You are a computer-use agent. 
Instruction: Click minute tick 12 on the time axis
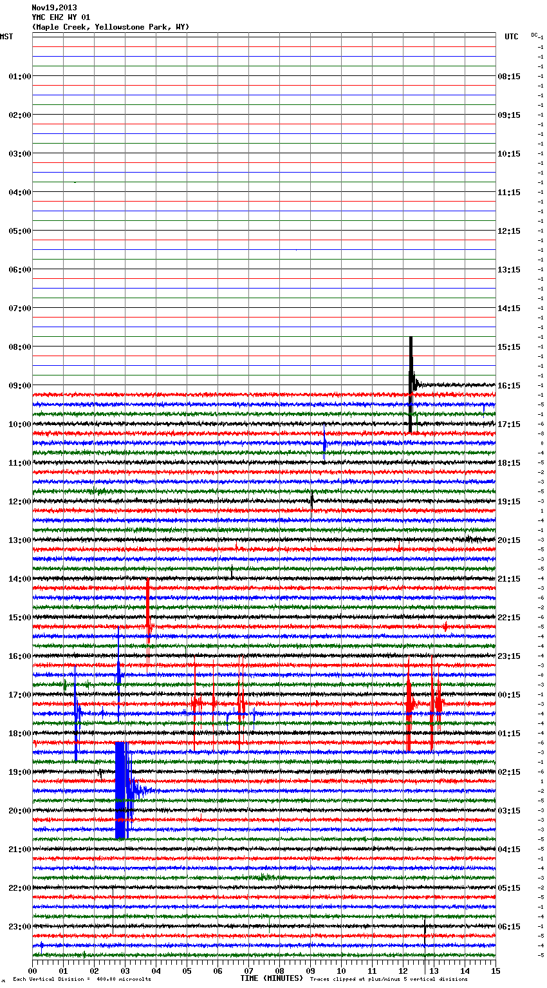(x=403, y=971)
